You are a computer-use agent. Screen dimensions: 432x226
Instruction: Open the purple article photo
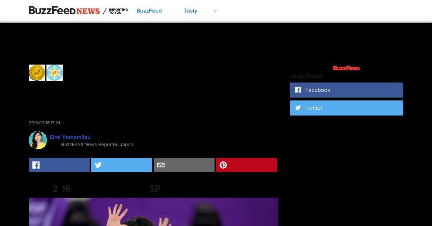(x=153, y=212)
